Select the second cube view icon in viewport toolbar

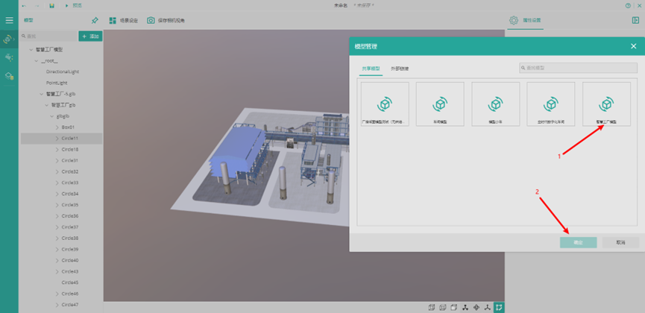pos(443,307)
